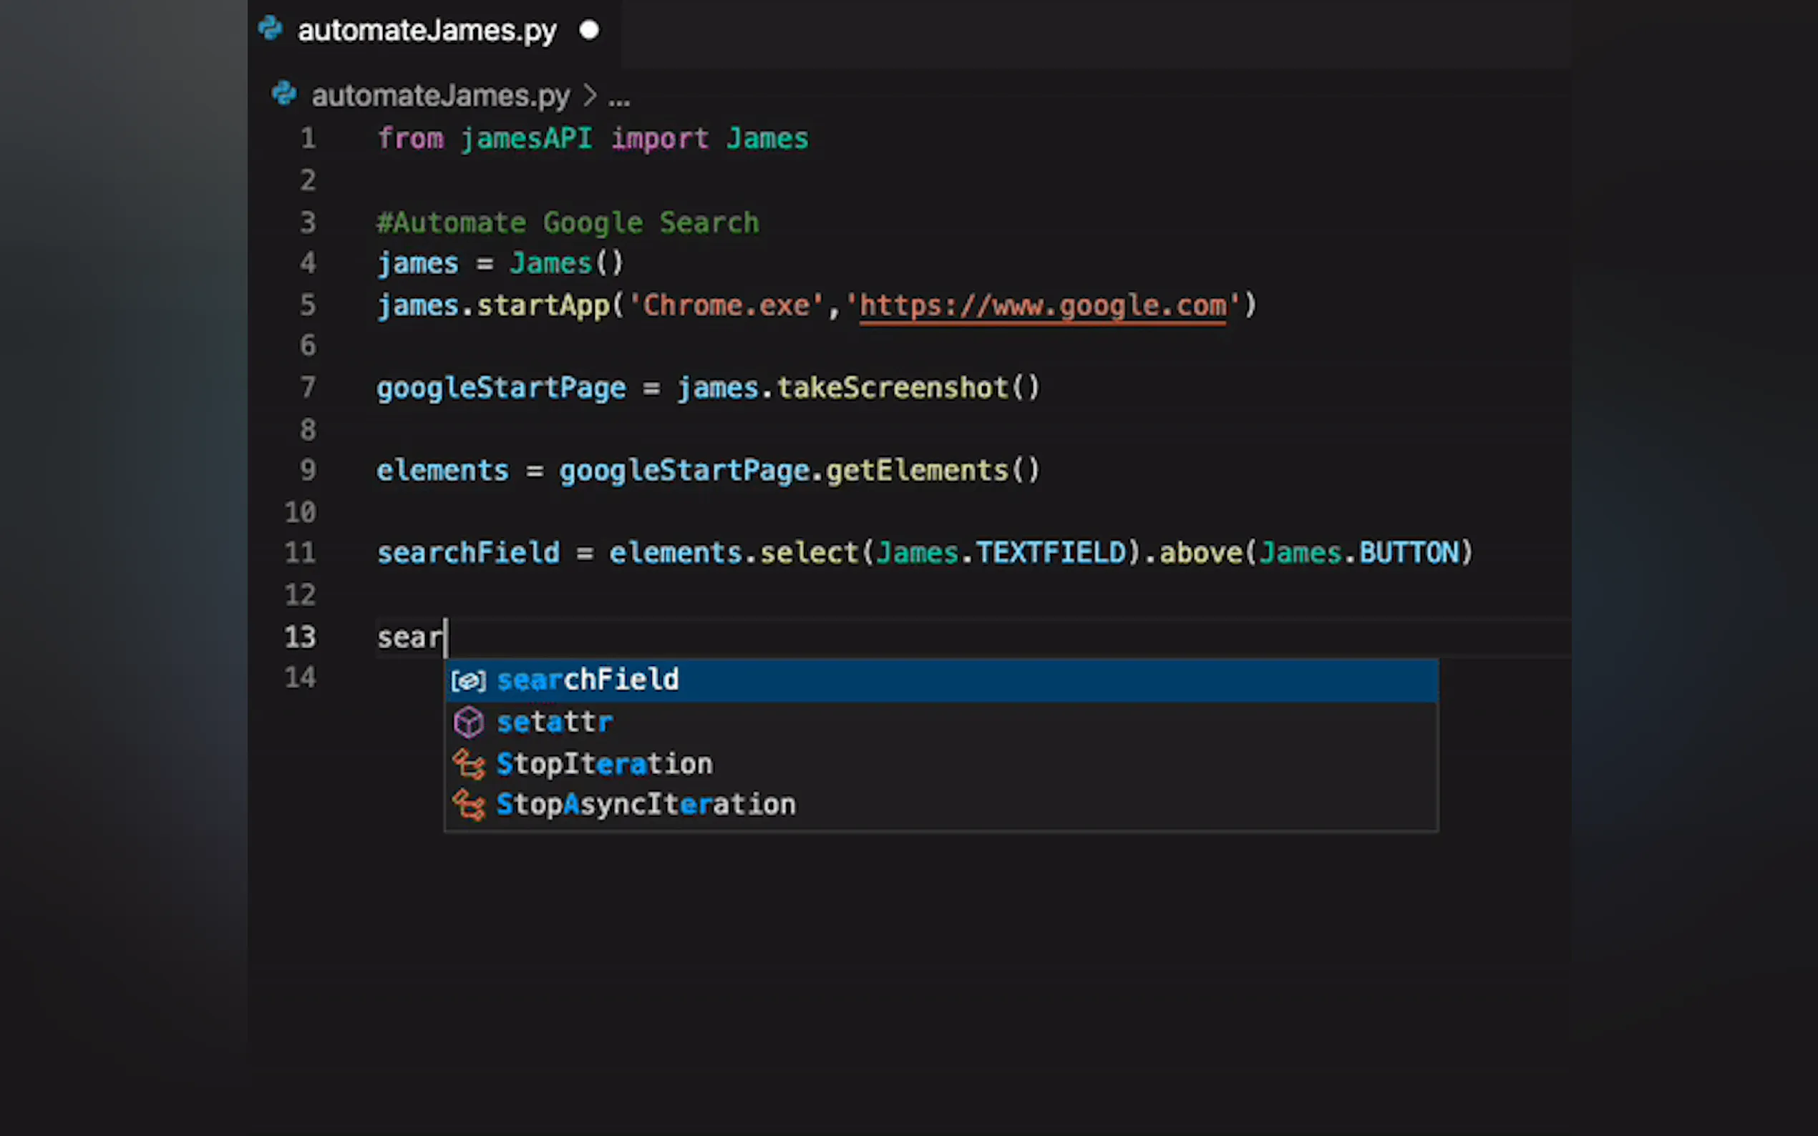Click the Python file icon in tab
The width and height of the screenshot is (1818, 1136).
(270, 29)
